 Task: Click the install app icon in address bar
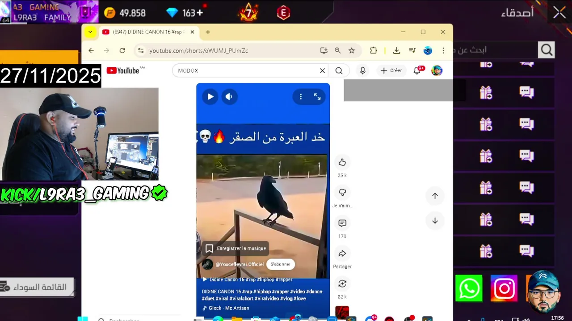pyautogui.click(x=324, y=50)
